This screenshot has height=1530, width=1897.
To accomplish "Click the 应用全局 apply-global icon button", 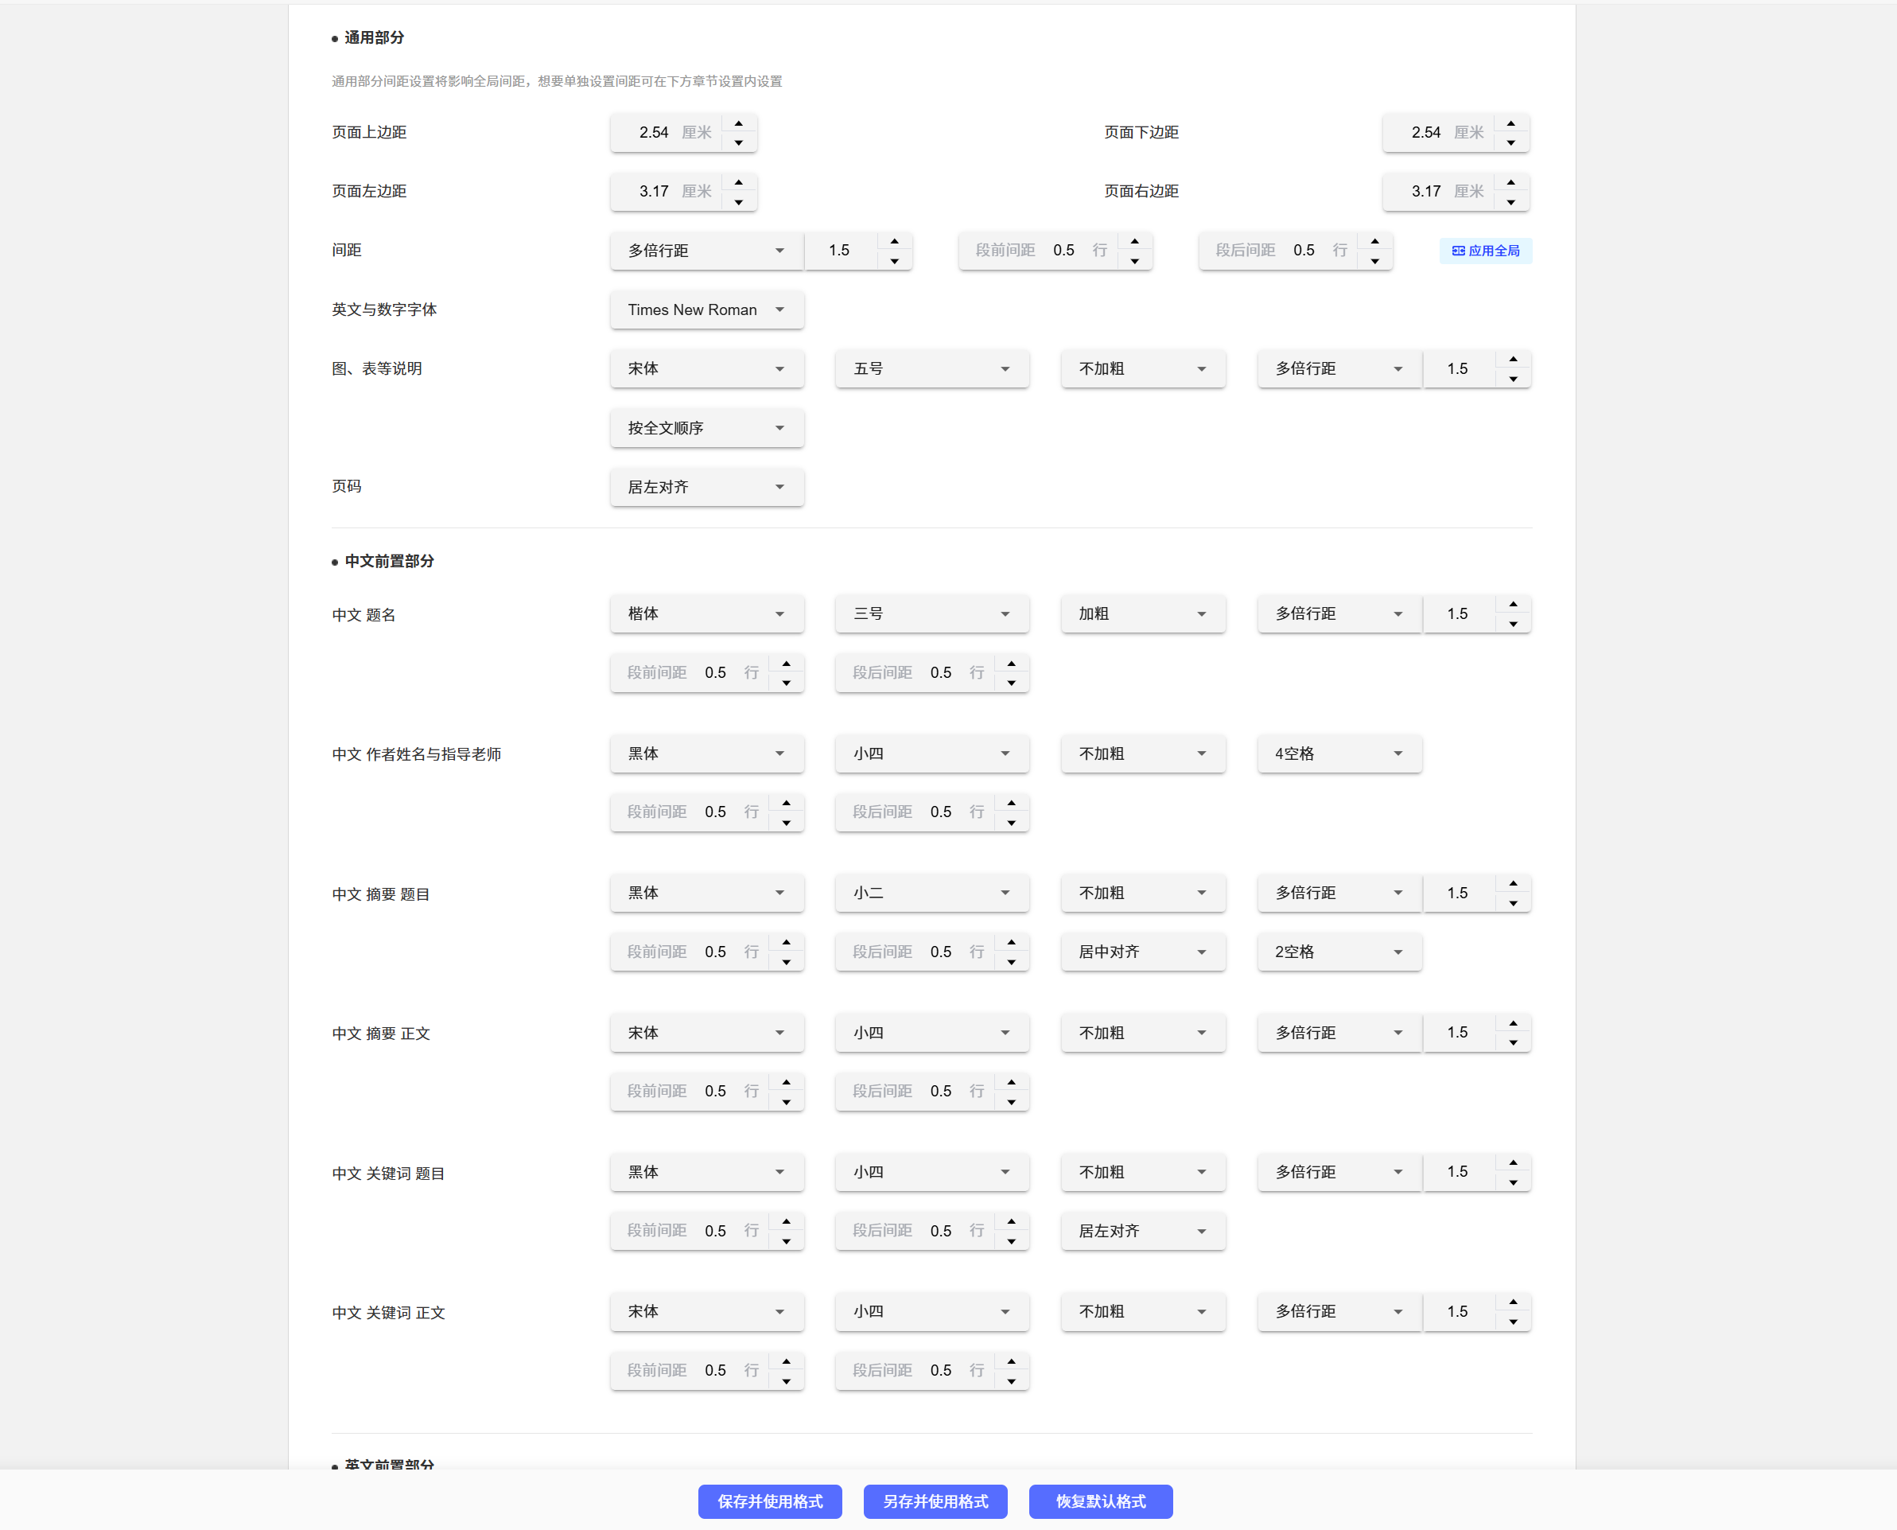I will coord(1485,251).
